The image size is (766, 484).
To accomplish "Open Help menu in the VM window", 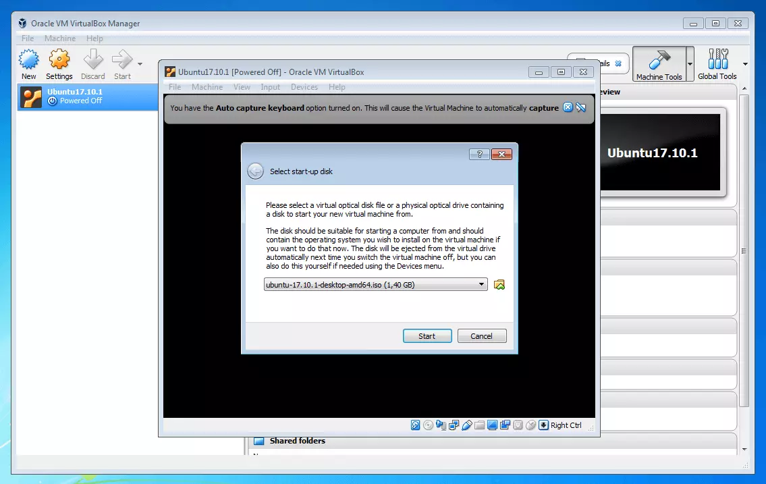I will [337, 87].
